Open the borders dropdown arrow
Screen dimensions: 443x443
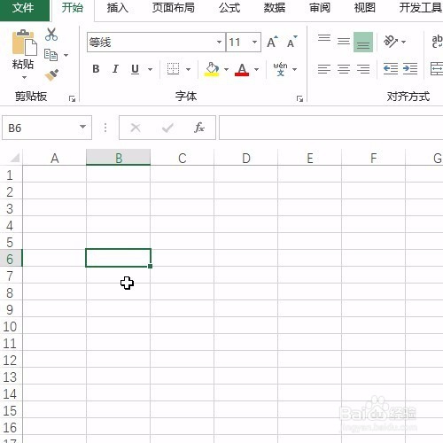click(x=188, y=69)
